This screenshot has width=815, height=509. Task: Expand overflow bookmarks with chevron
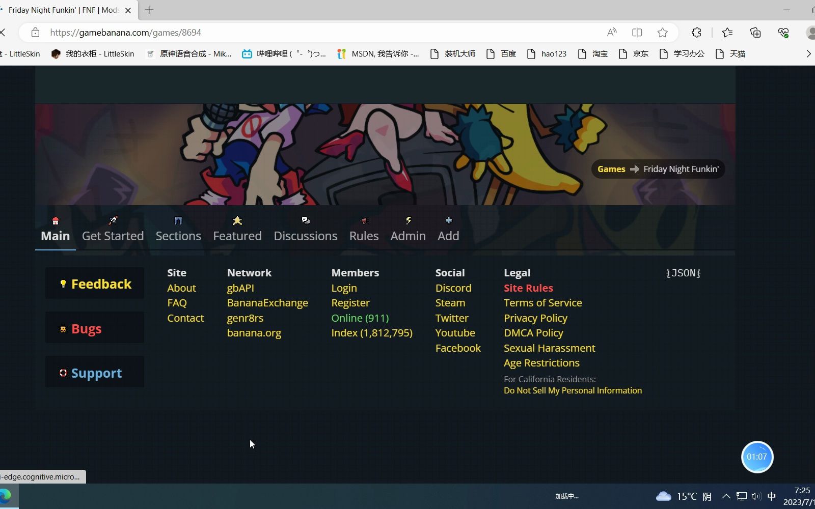point(809,53)
